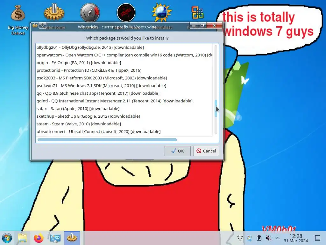Open the clipboard tray icon
Image resolution: width=326 pixels, height=245 pixels.
click(x=259, y=238)
